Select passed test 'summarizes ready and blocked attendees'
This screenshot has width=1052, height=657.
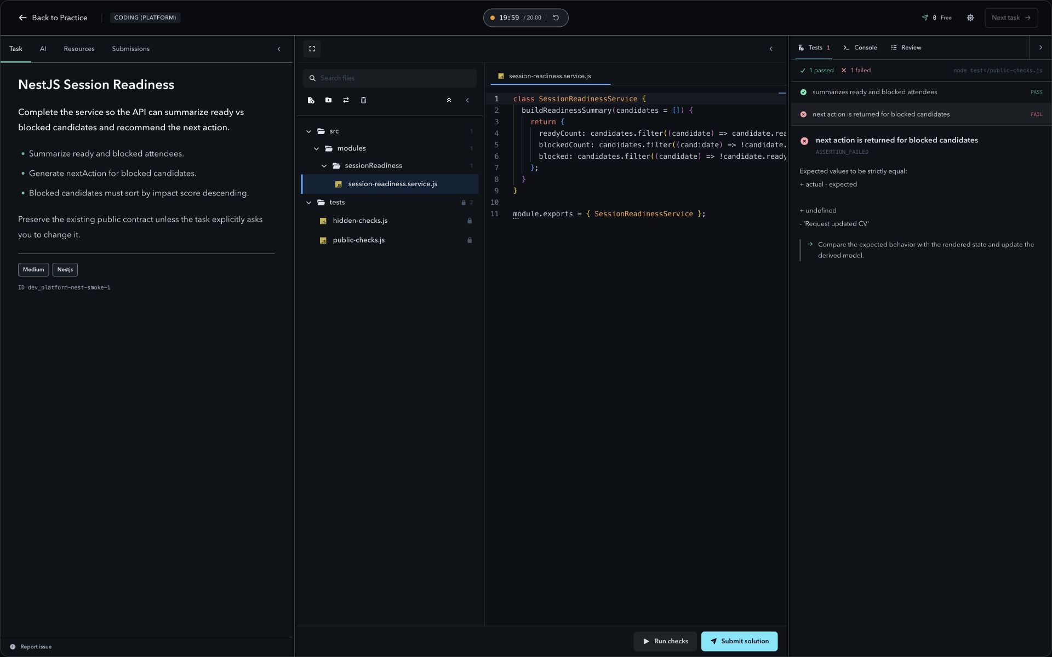coord(921,92)
